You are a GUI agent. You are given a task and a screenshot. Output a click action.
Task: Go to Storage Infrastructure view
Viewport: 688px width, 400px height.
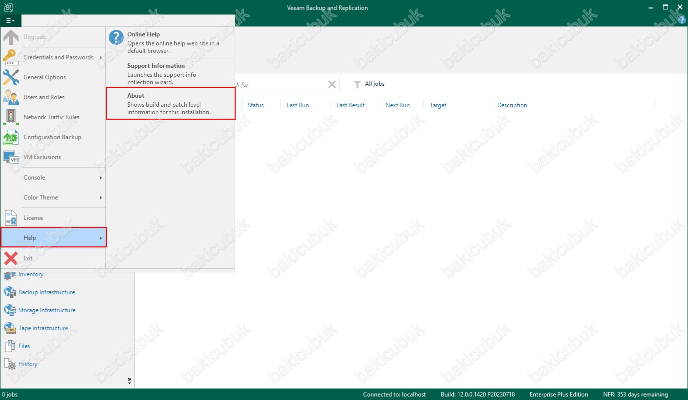click(x=47, y=310)
